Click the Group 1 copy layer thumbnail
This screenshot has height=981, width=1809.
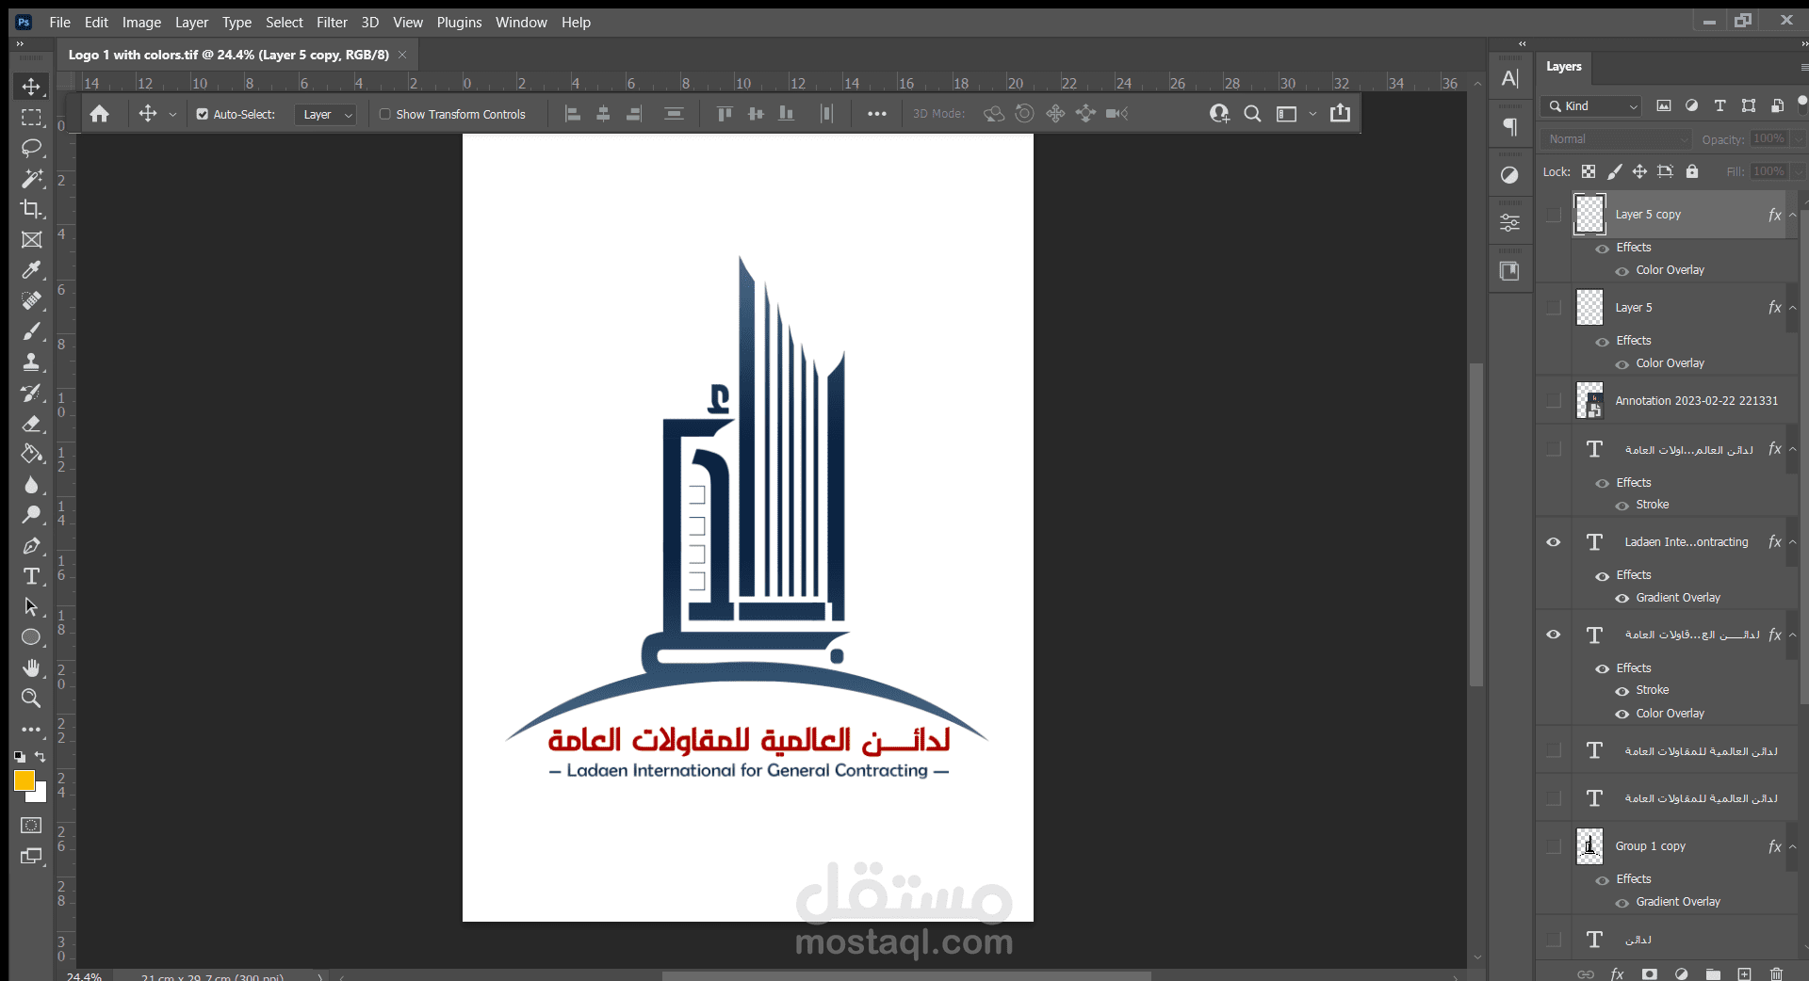pos(1589,846)
